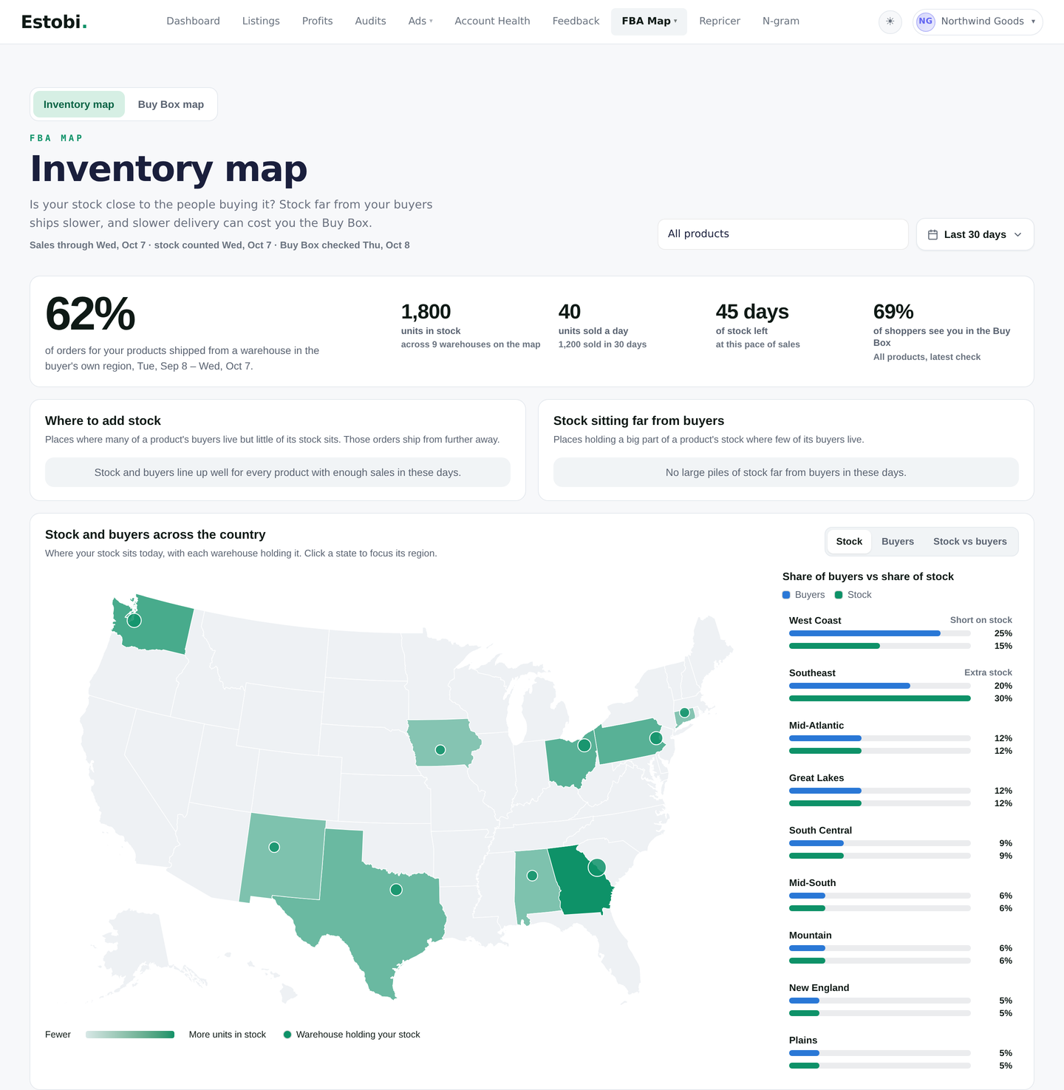
Task: Expand the Ads menu
Action: [420, 21]
